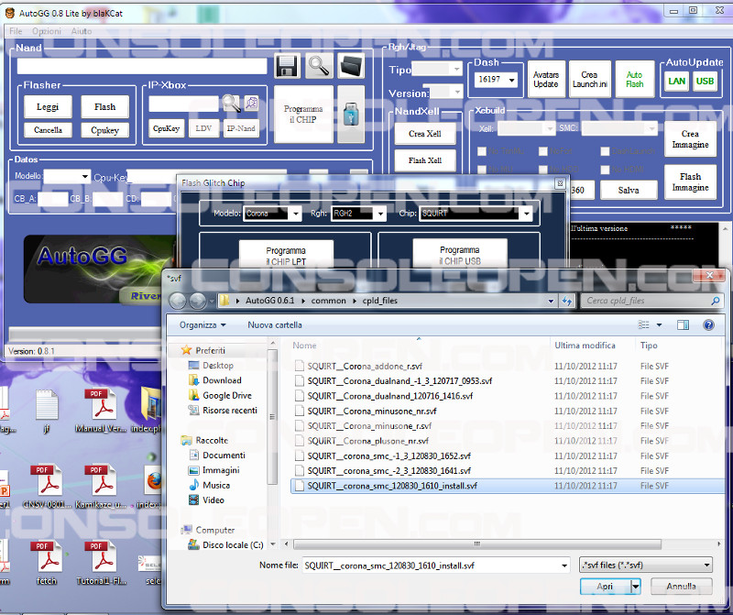This screenshot has width=733, height=615.
Task: Expand the Chip SQUIRT dropdown
Action: [x=525, y=214]
